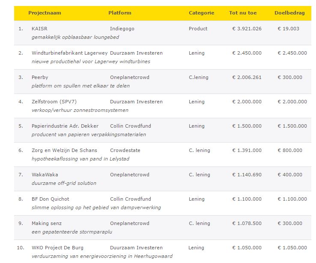Click the Platform column header

[x=119, y=13]
